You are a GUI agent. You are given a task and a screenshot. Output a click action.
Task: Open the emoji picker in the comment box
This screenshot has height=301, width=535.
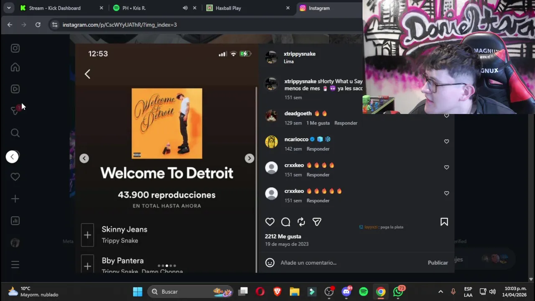pyautogui.click(x=270, y=263)
